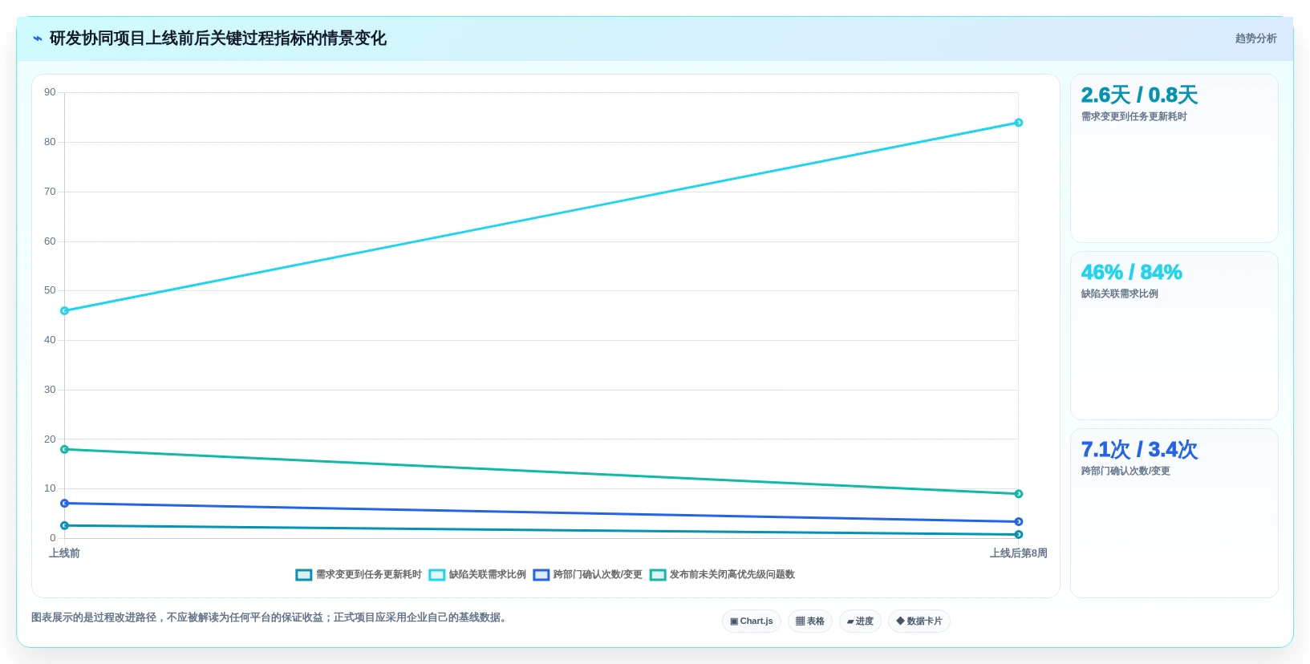Click the 2.6天 / 0.8天 card value
This screenshot has width=1310, height=664.
[1139, 95]
